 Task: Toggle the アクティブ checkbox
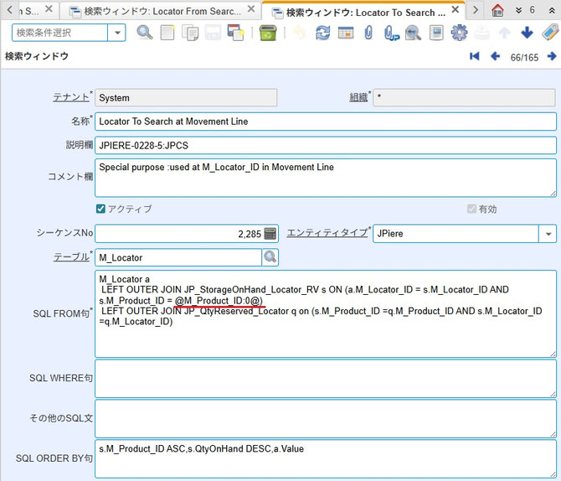click(x=100, y=209)
